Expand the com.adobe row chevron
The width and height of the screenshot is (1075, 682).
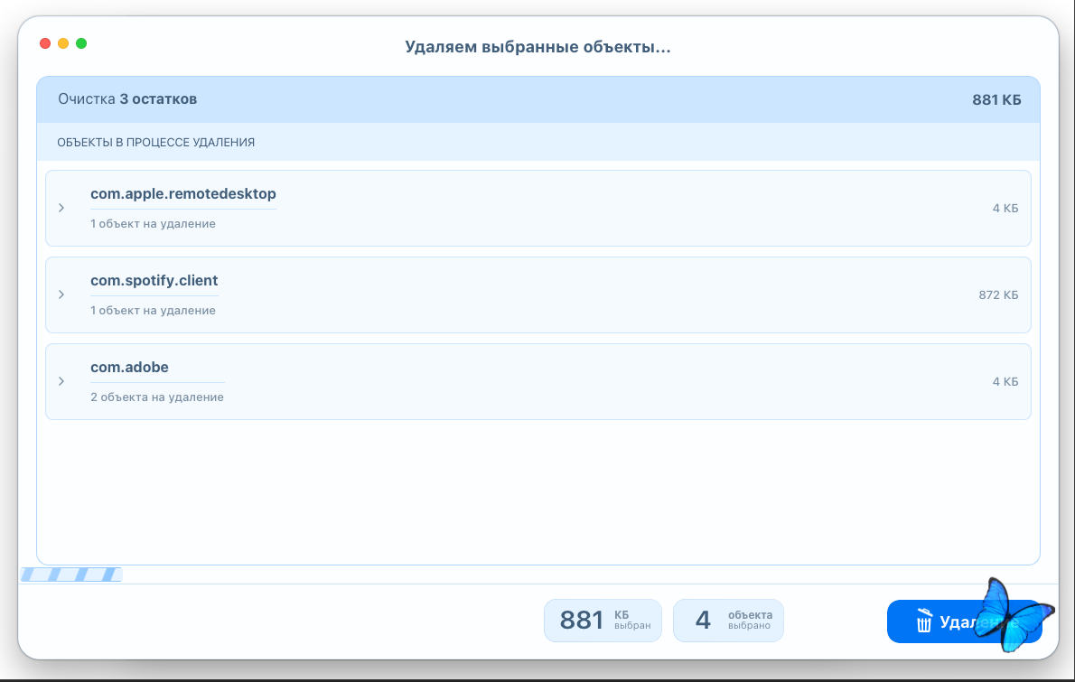61,381
